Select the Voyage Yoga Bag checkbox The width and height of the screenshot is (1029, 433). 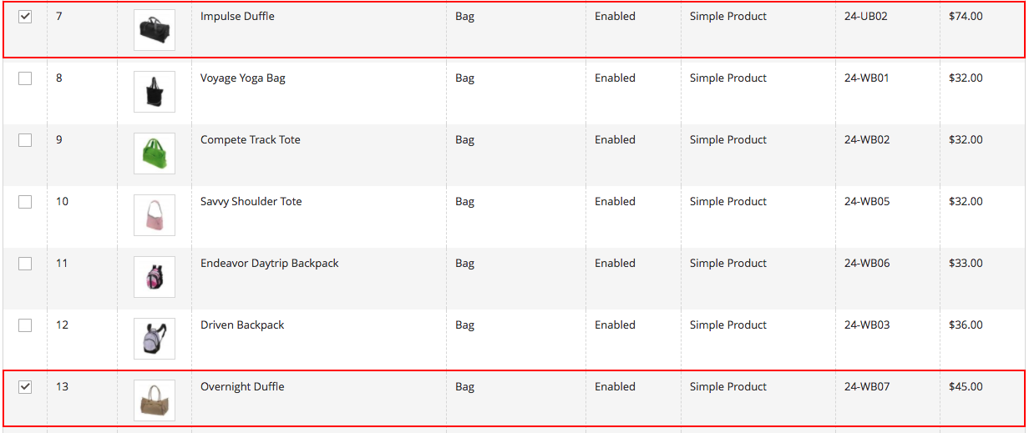(x=25, y=78)
